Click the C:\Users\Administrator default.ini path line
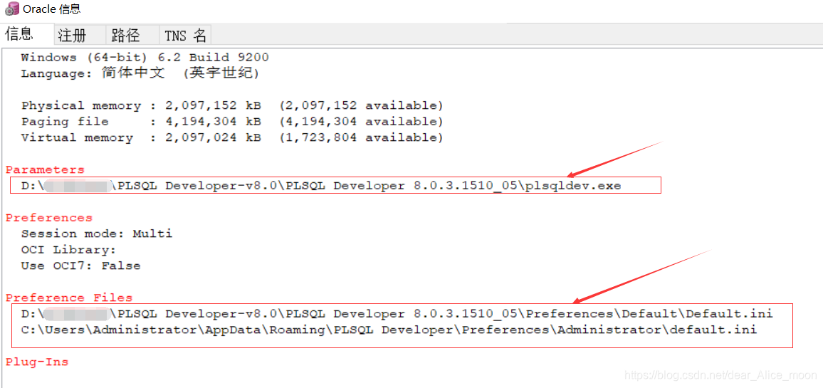This screenshot has height=388, width=823. tap(389, 330)
